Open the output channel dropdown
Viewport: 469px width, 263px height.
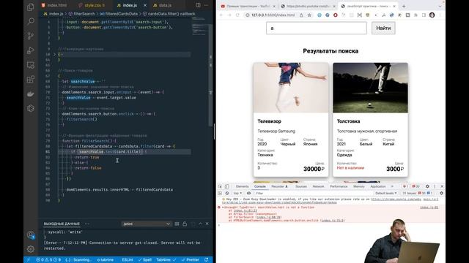point(147,224)
